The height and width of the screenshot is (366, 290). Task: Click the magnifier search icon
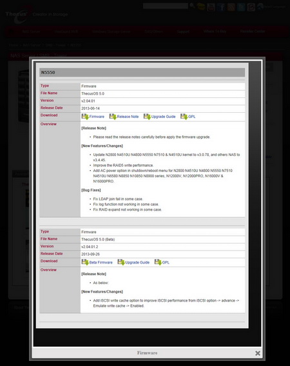[192, 6]
